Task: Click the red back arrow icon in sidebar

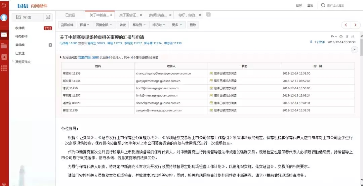Action: pyautogui.click(x=4, y=5)
